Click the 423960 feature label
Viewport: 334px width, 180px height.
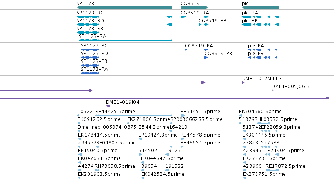tap(252, 166)
